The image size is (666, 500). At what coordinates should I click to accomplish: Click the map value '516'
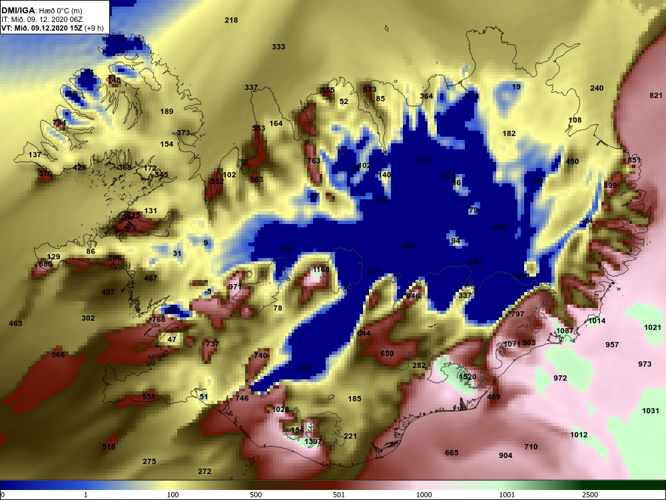pos(109,447)
